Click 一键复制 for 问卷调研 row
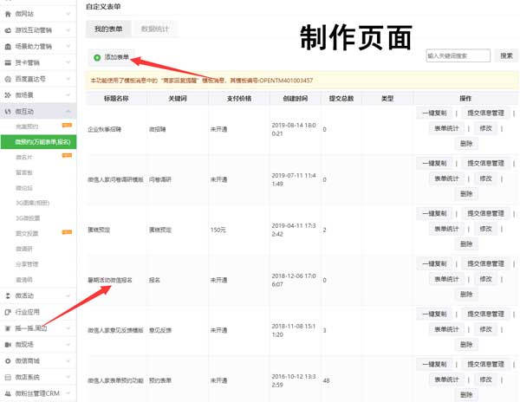520x402 pixels. click(x=434, y=164)
